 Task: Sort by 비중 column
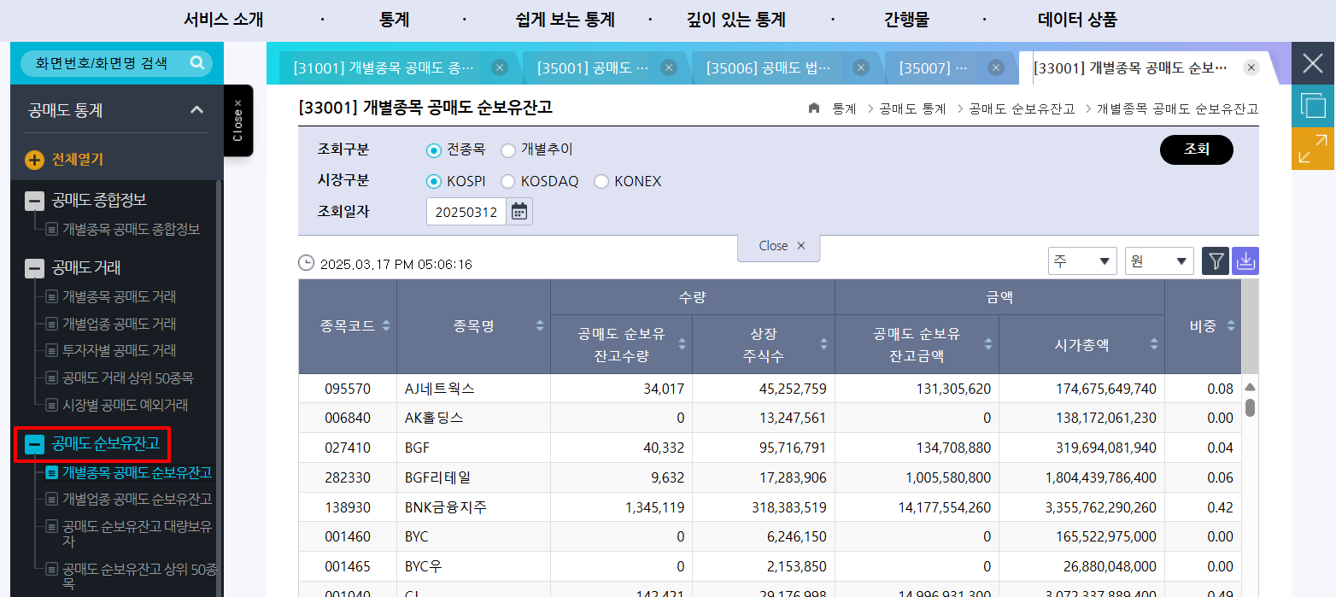tap(1231, 325)
